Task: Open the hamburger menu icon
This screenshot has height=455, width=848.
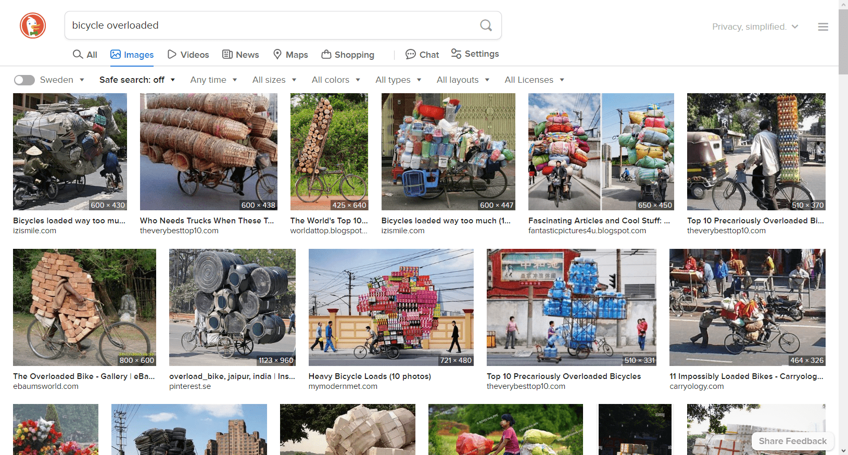Action: coord(822,27)
